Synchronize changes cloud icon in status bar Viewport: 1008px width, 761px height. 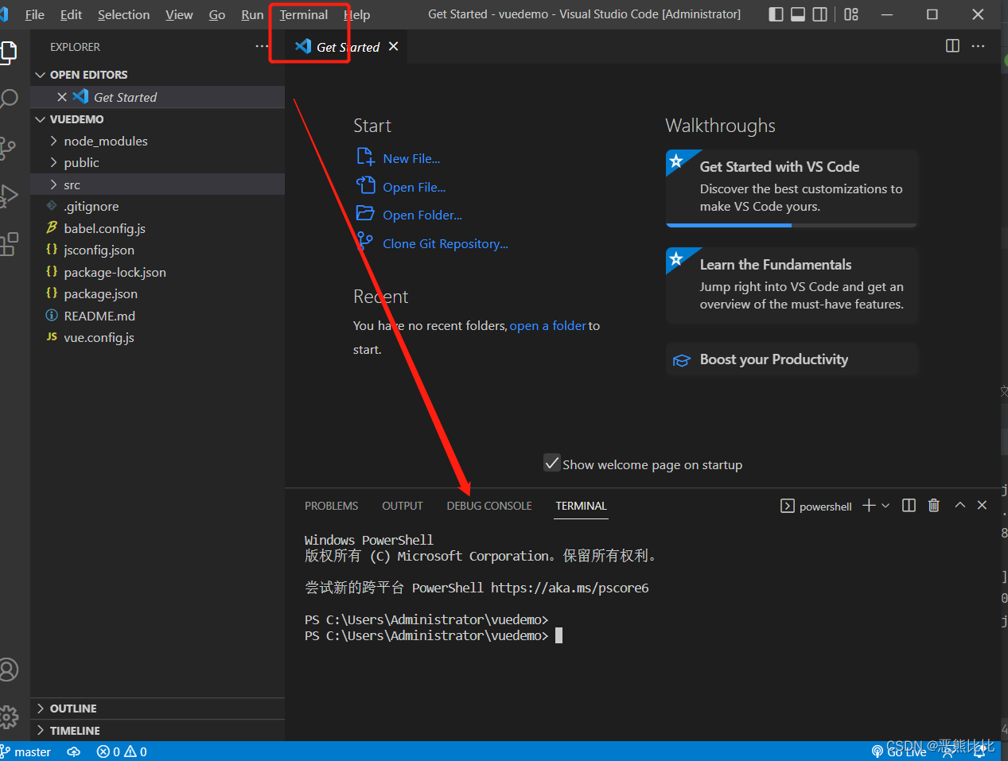tap(74, 751)
